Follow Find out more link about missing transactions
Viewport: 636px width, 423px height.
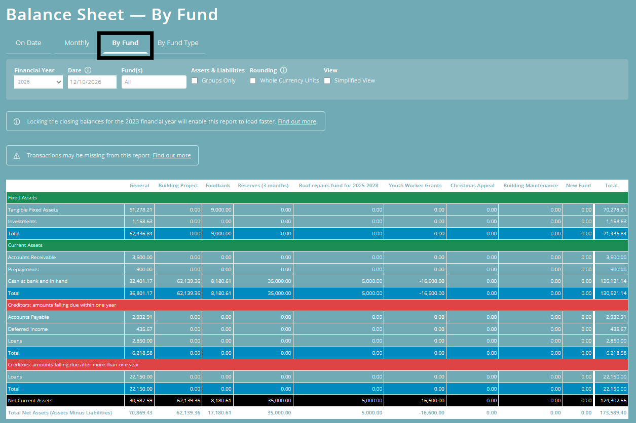point(172,155)
